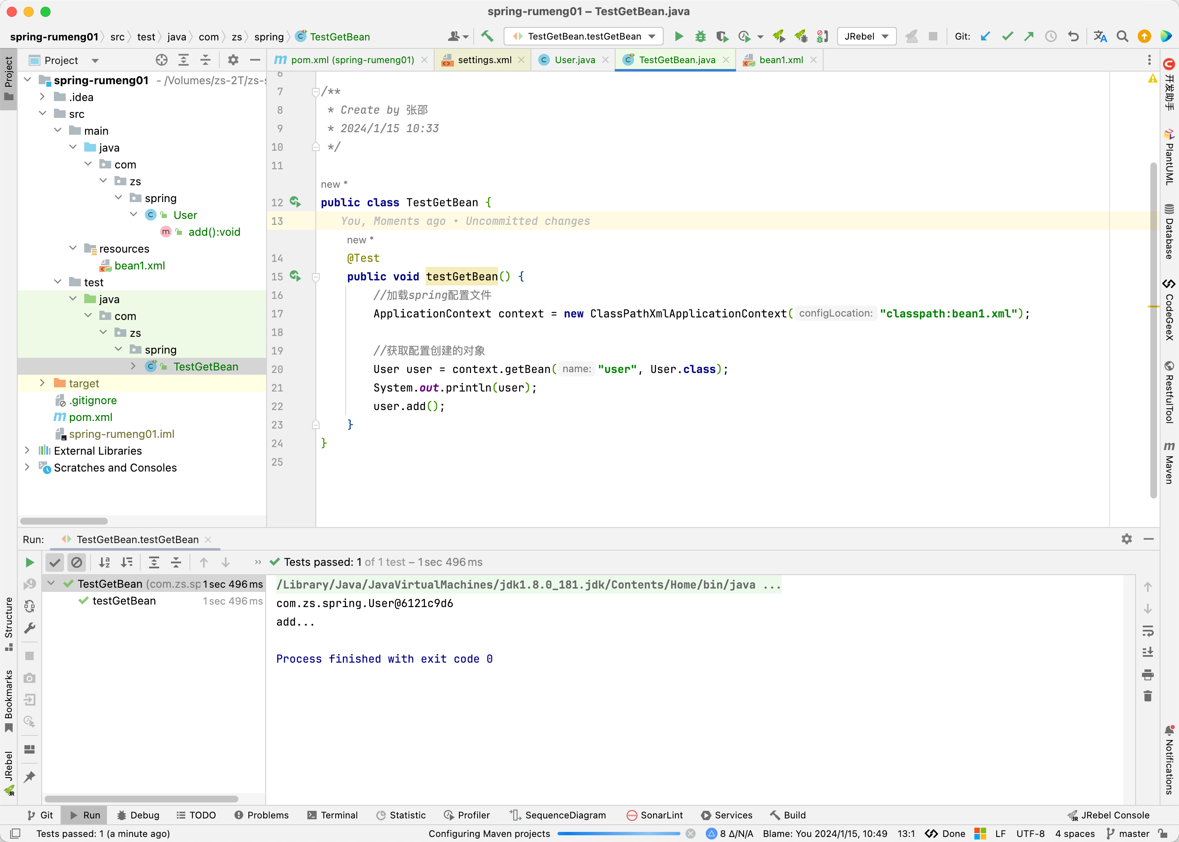Click Git update project arrow icon
The width and height of the screenshot is (1179, 842).
tap(986, 36)
